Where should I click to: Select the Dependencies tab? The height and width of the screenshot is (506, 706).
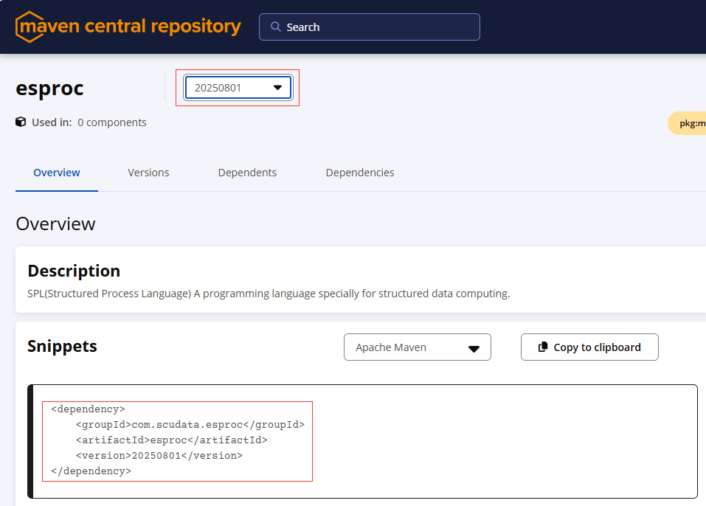tap(360, 173)
